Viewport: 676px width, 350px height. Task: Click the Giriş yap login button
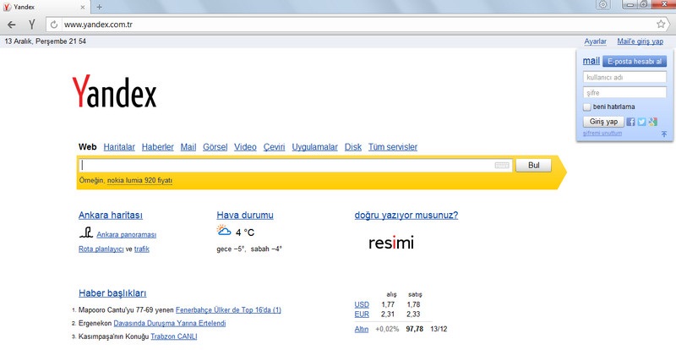click(x=603, y=122)
